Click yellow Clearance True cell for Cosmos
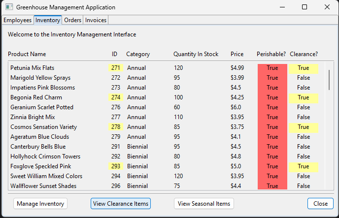This screenshot has width=339, height=218. coord(303,127)
